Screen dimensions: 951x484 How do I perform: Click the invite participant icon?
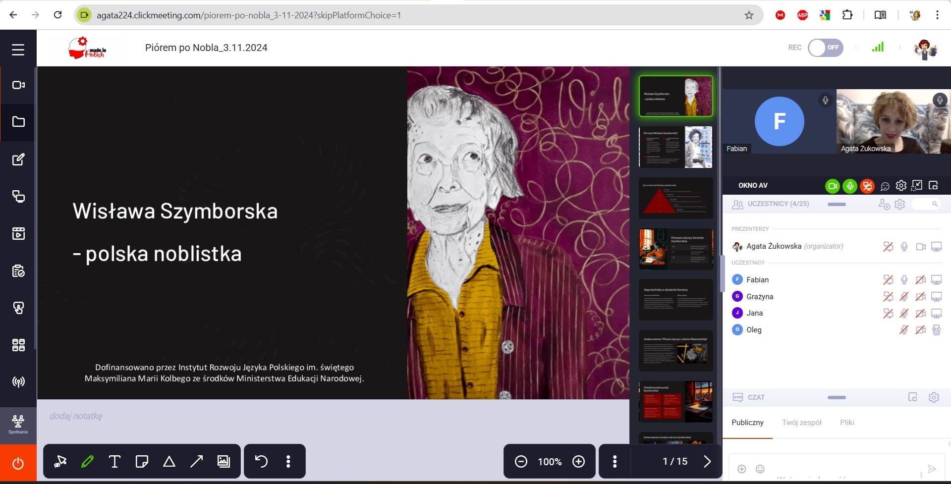(x=884, y=204)
